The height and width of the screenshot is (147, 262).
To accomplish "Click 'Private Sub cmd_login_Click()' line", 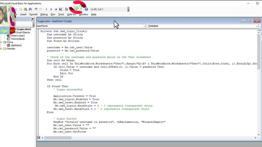I will (64, 31).
